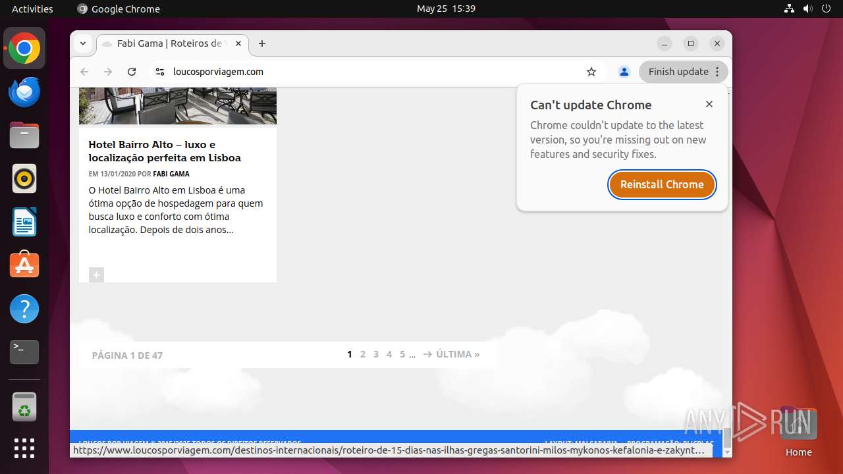
Task: Click the address bar URL
Action: pos(218,72)
